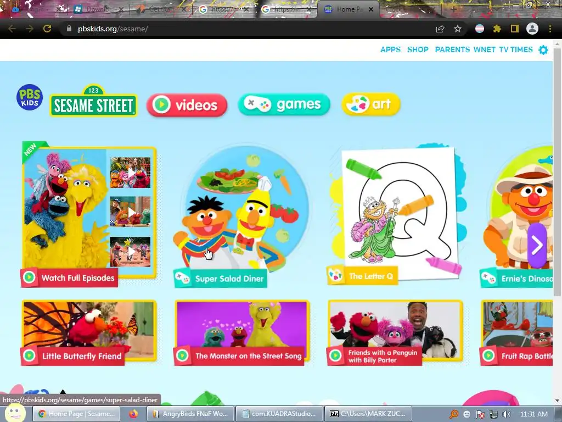Switch to the Get Started browser tab
Screen dimensions: 562x422
point(161,9)
